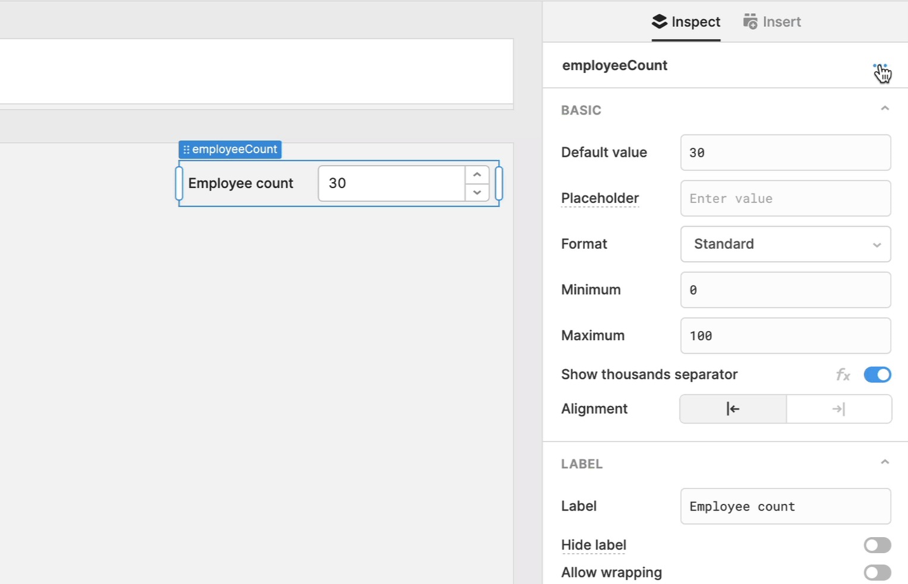Click the Employee count canvas label
Image resolution: width=908 pixels, height=584 pixels.
click(241, 183)
